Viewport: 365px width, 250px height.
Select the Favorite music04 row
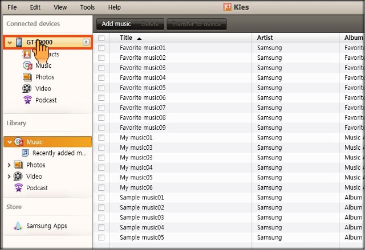pos(229,78)
